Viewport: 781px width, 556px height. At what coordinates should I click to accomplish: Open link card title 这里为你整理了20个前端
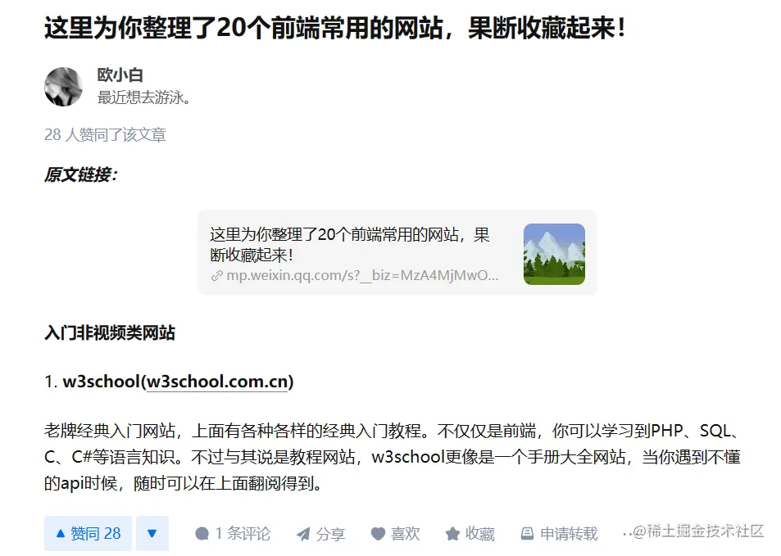click(350, 244)
